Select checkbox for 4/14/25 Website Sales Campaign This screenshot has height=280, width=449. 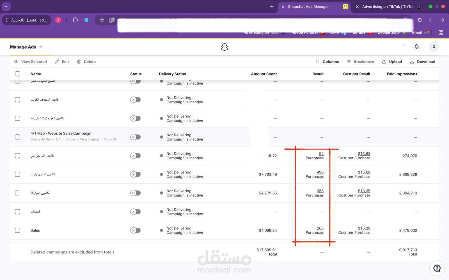pyautogui.click(x=17, y=137)
